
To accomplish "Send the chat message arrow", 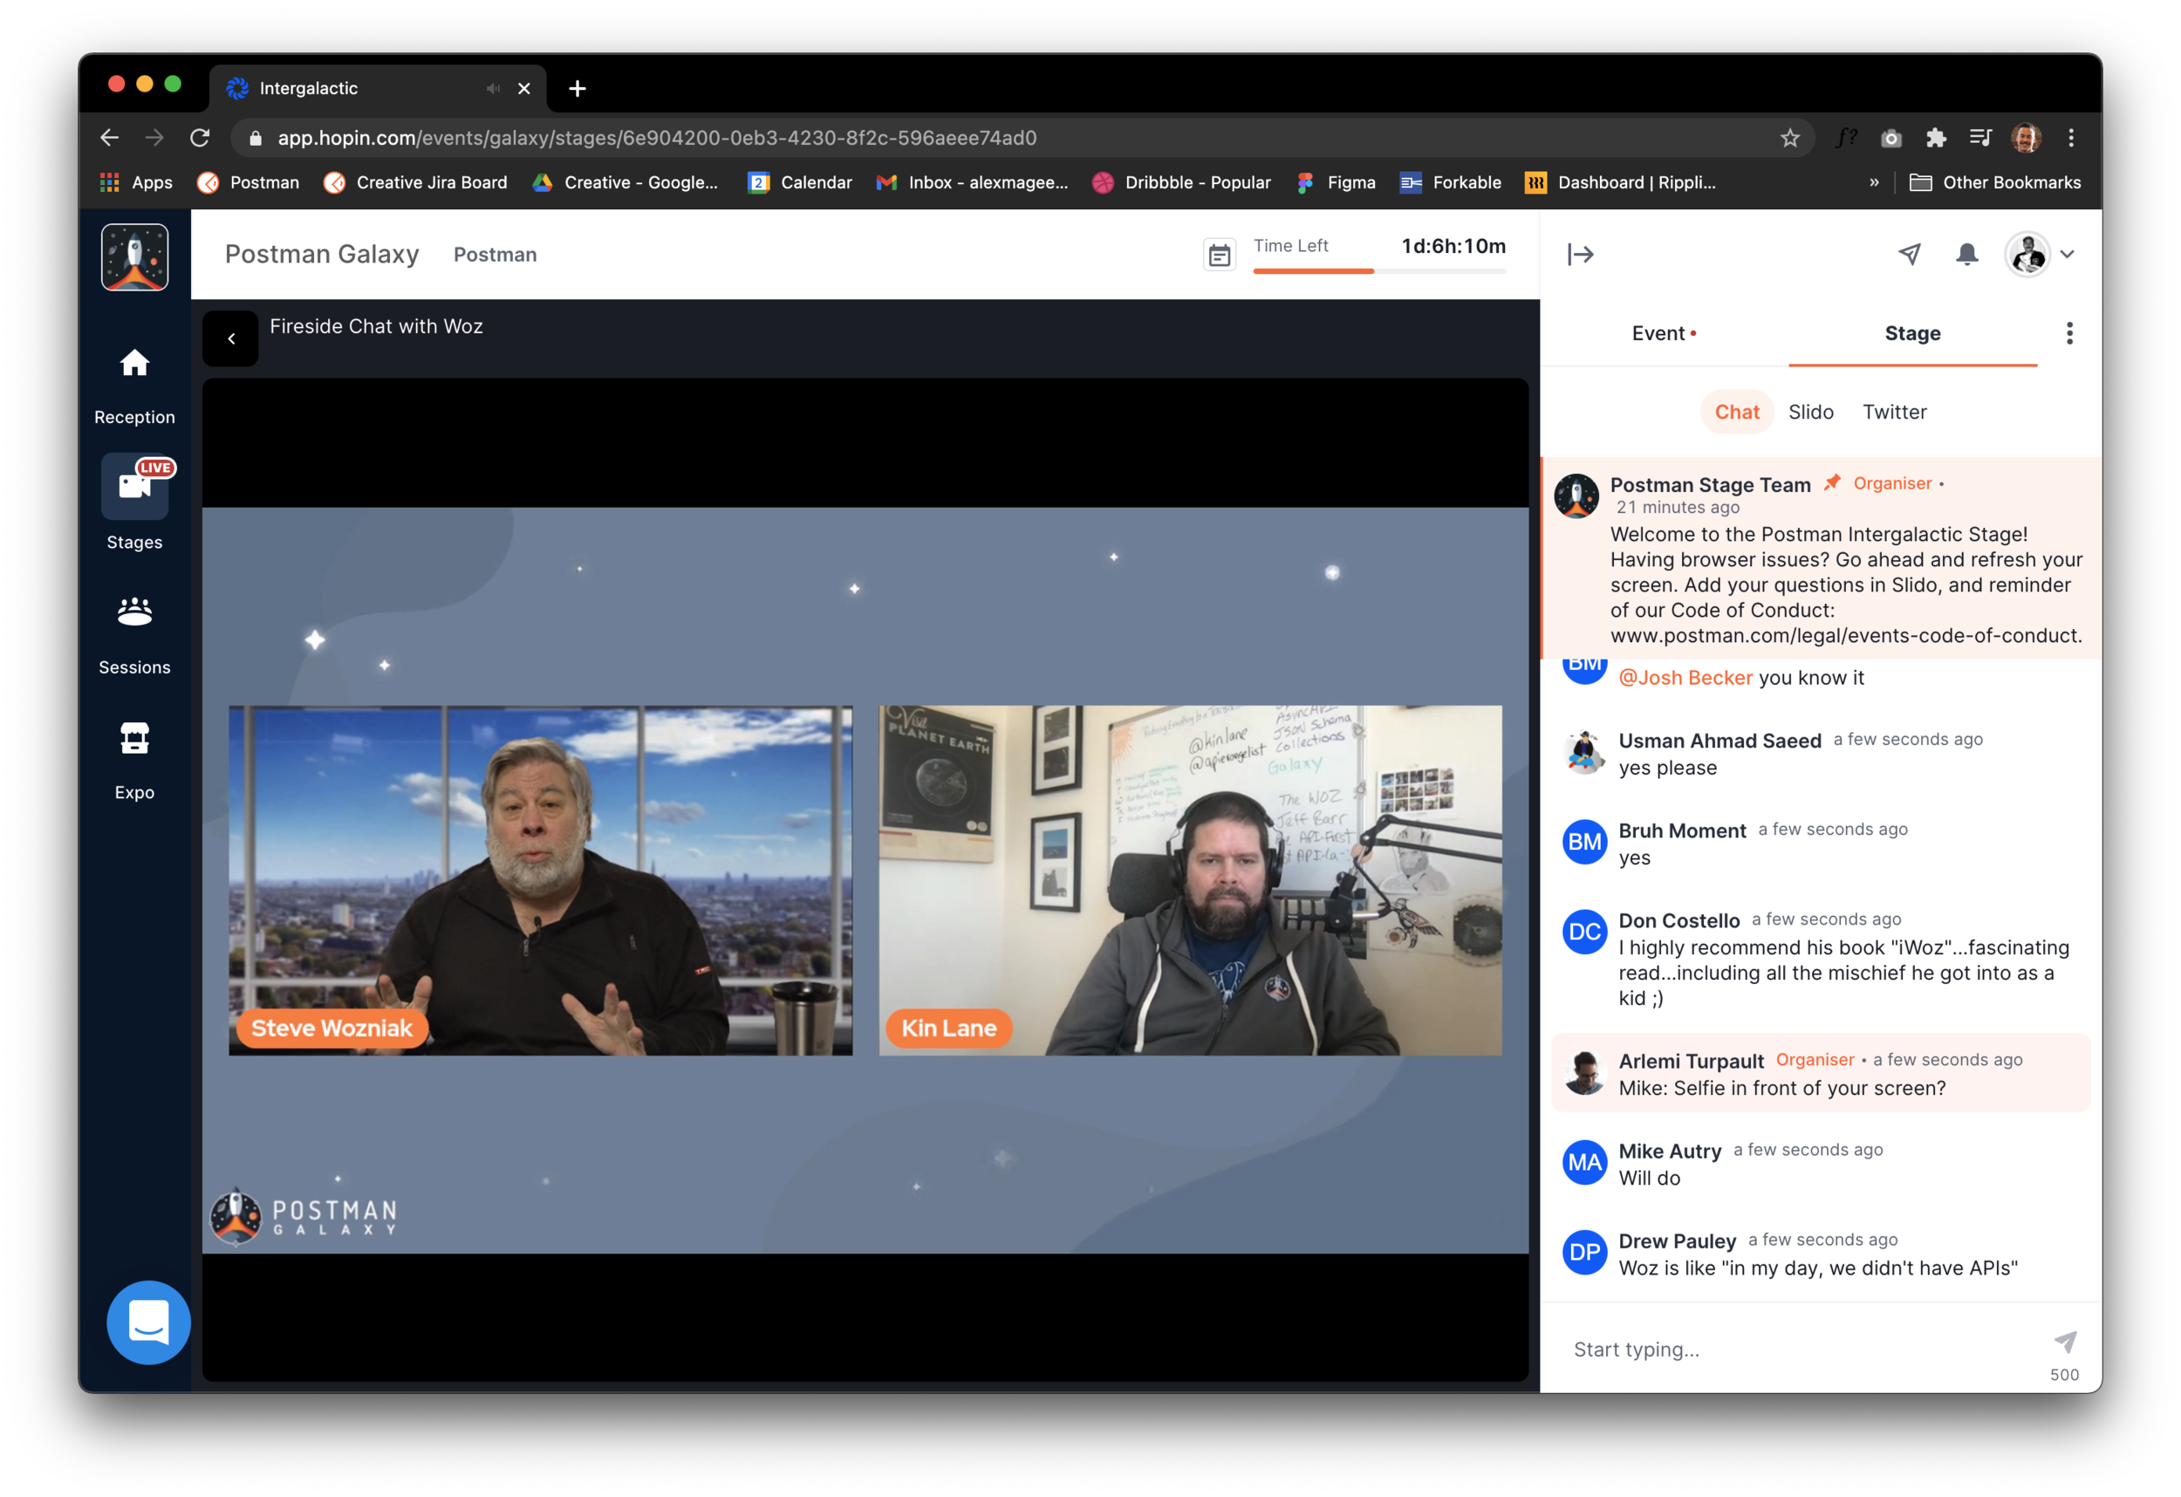I will [x=2065, y=1341].
